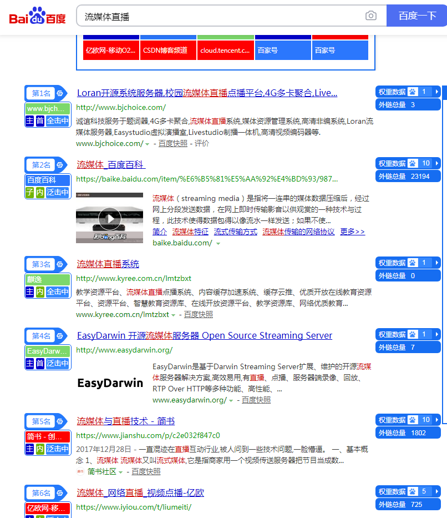447x518 pixels.
Task: Click 更多>> under 百度百科 result
Action: (352, 232)
